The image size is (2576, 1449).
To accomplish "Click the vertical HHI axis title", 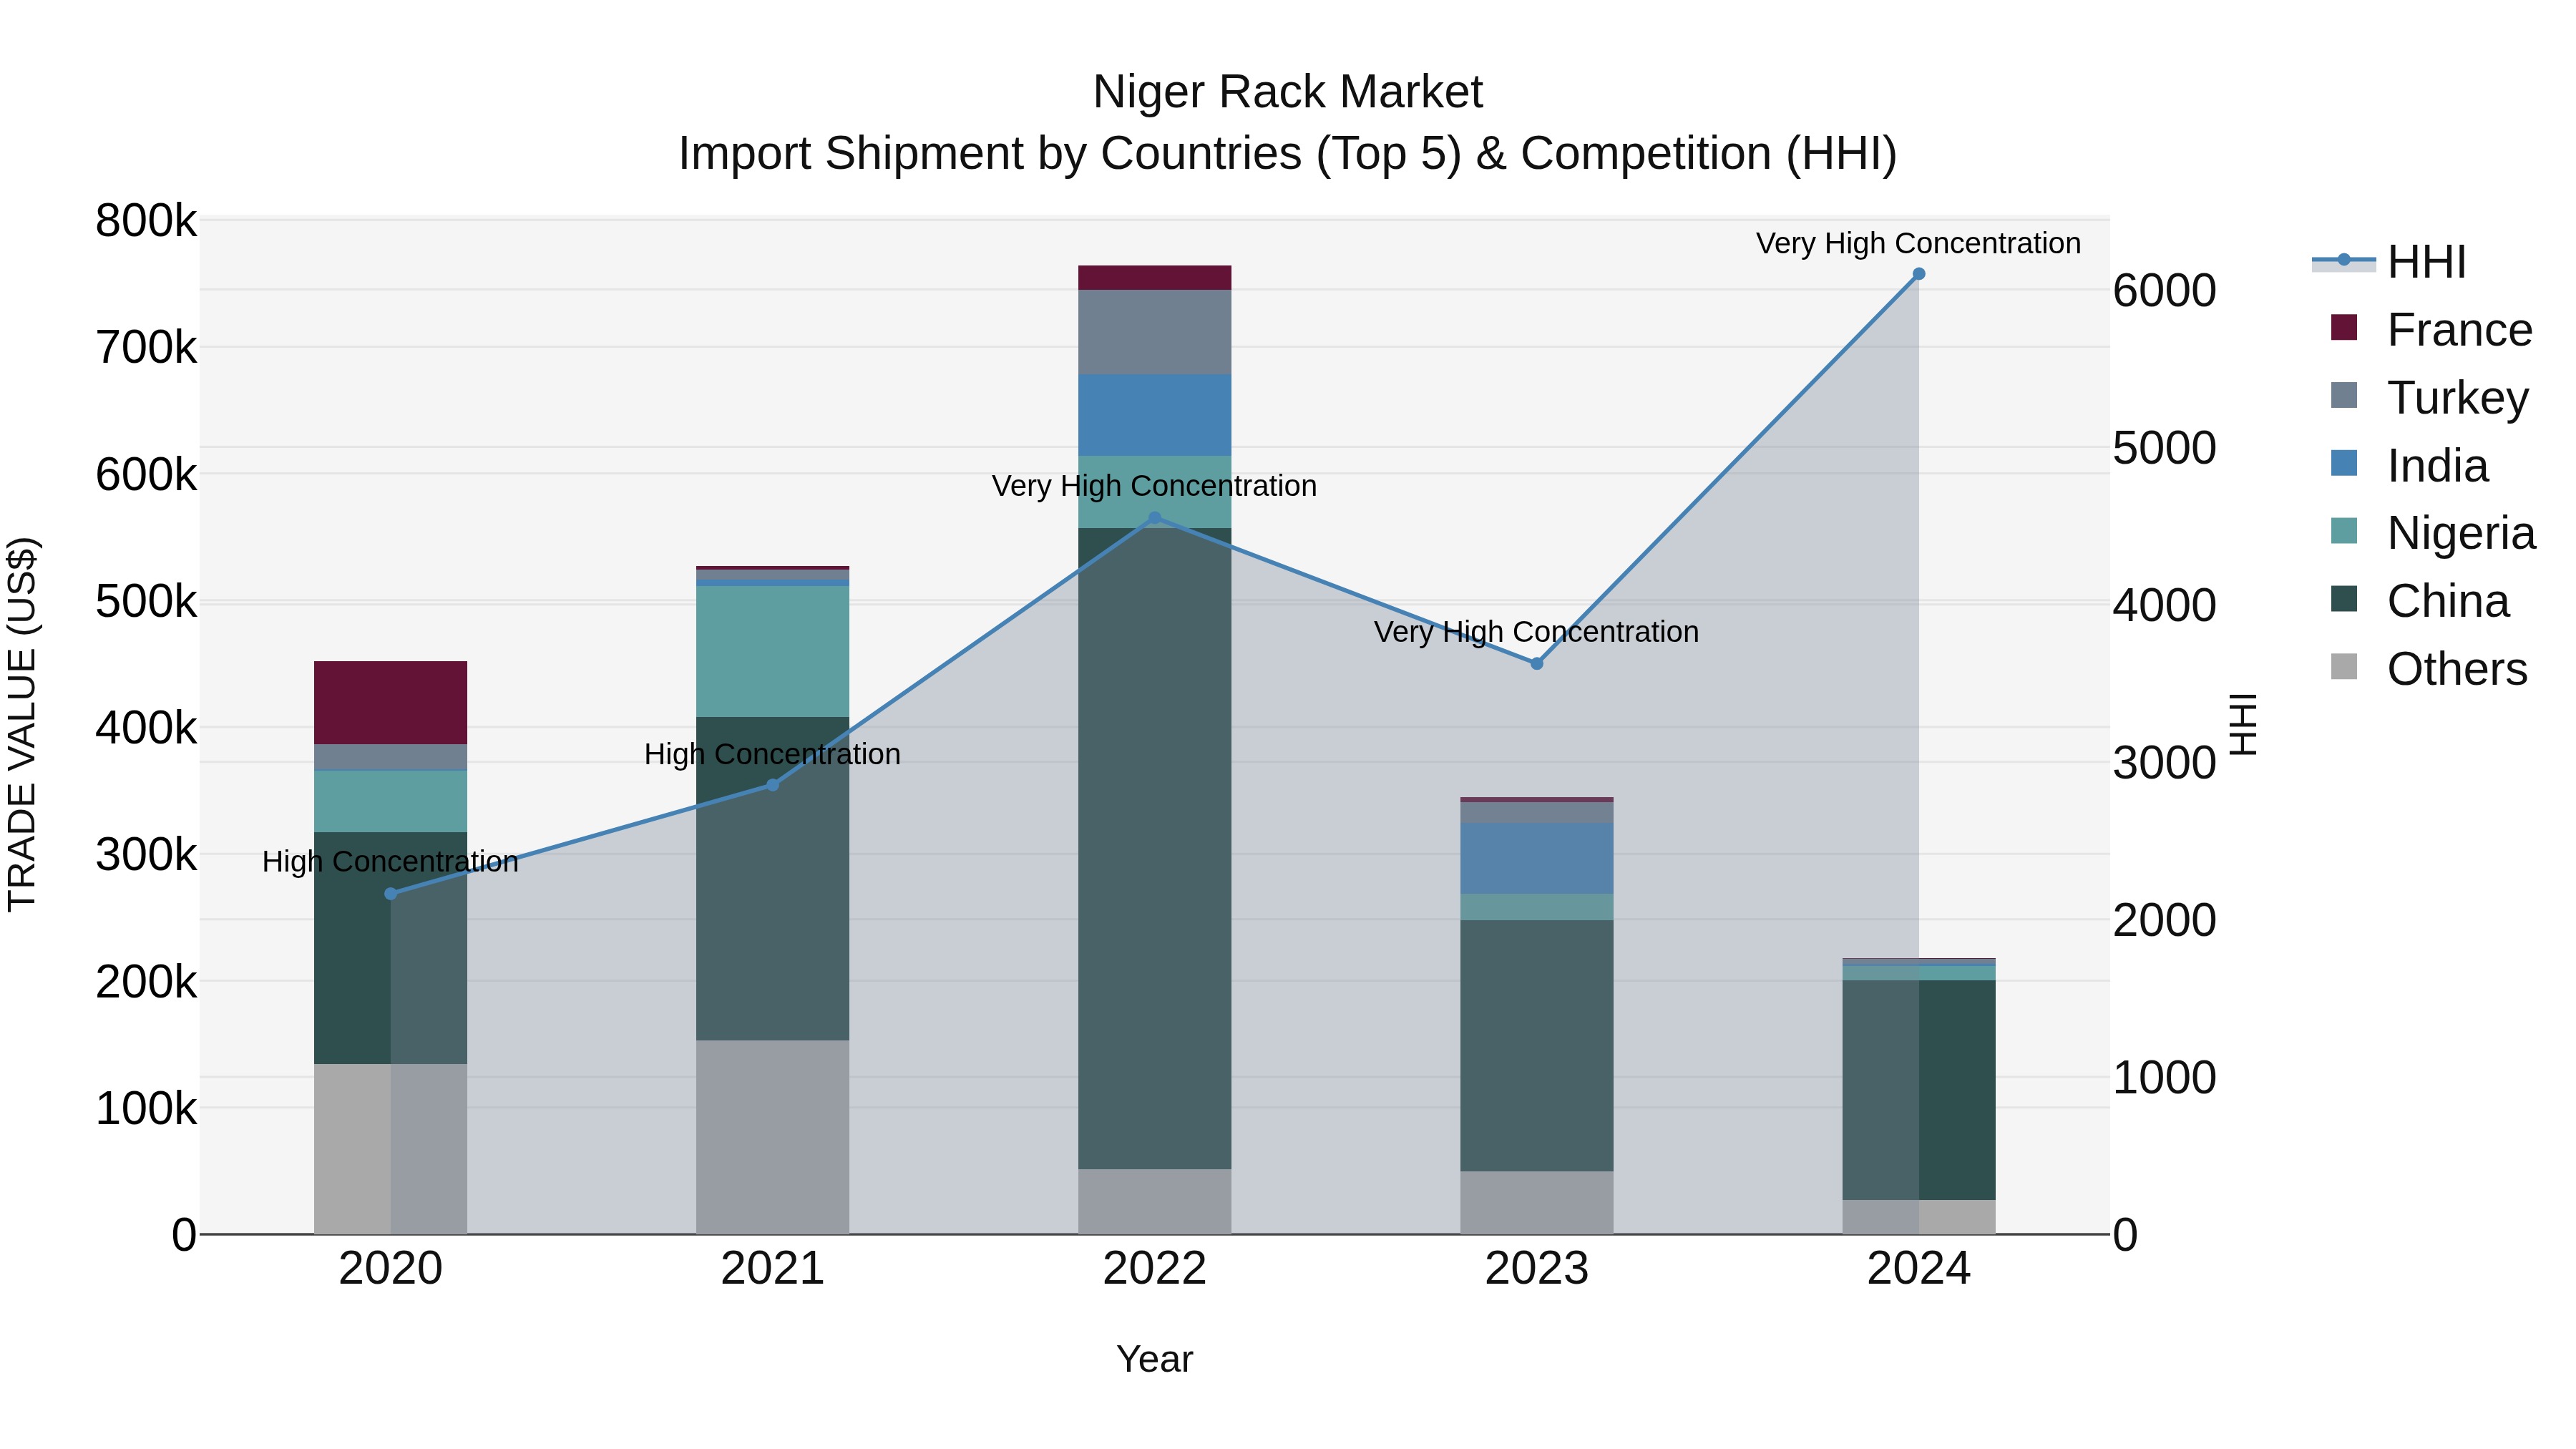I will click(x=2244, y=725).
